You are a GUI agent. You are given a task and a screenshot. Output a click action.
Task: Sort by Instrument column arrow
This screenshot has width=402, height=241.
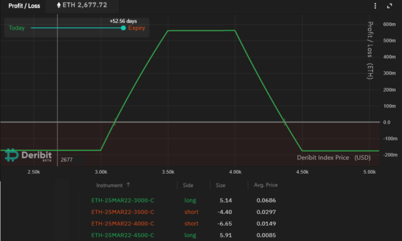(x=128, y=185)
